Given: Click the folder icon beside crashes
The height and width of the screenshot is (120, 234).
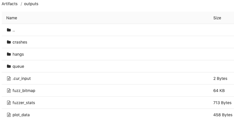Looking at the screenshot, I should pos(9,42).
